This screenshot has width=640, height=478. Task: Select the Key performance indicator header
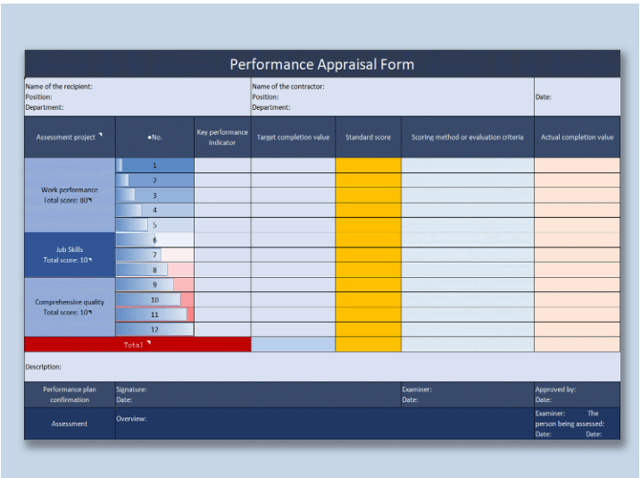click(x=222, y=138)
